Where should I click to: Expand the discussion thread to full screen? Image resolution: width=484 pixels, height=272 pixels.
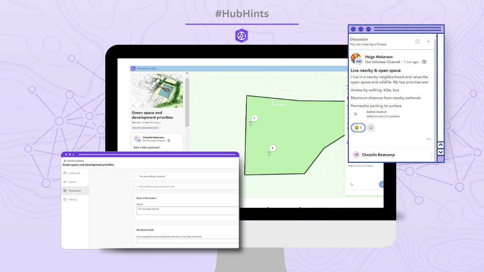click(x=417, y=42)
